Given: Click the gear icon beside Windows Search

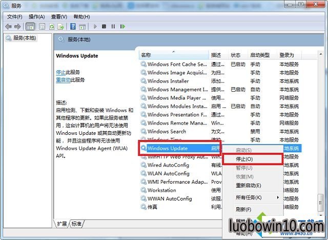Looking at the screenshot, I should [143, 131].
